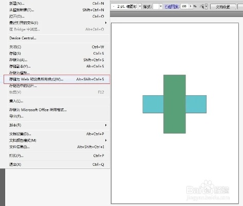Expand 文档颜色模式(M) submenu
The height and width of the screenshot is (206, 243).
[x=57, y=141]
